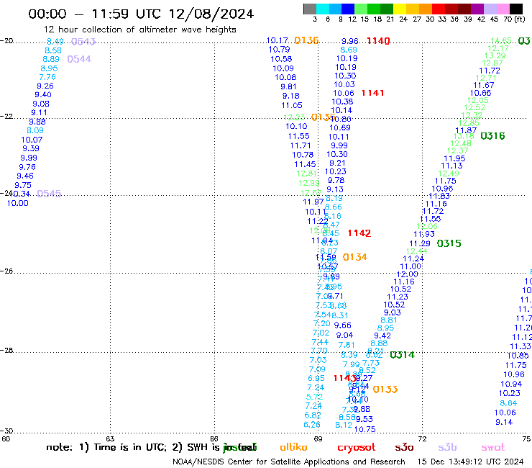Click the 13.18 wave height value
The width and height of the screenshot is (532, 468).
click(x=464, y=136)
